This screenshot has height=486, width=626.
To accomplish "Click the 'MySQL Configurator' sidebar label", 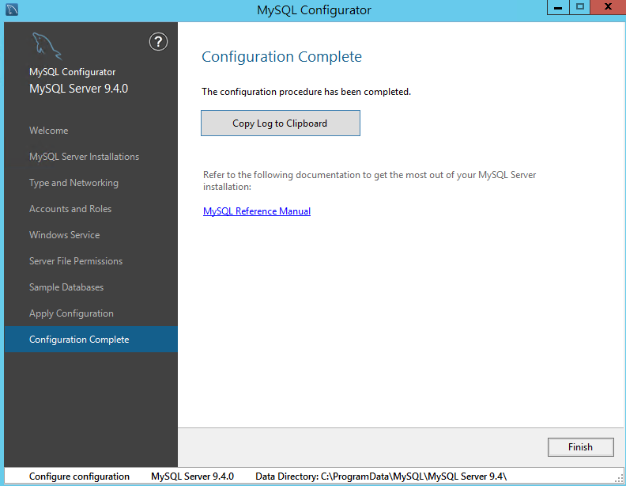I will point(72,72).
